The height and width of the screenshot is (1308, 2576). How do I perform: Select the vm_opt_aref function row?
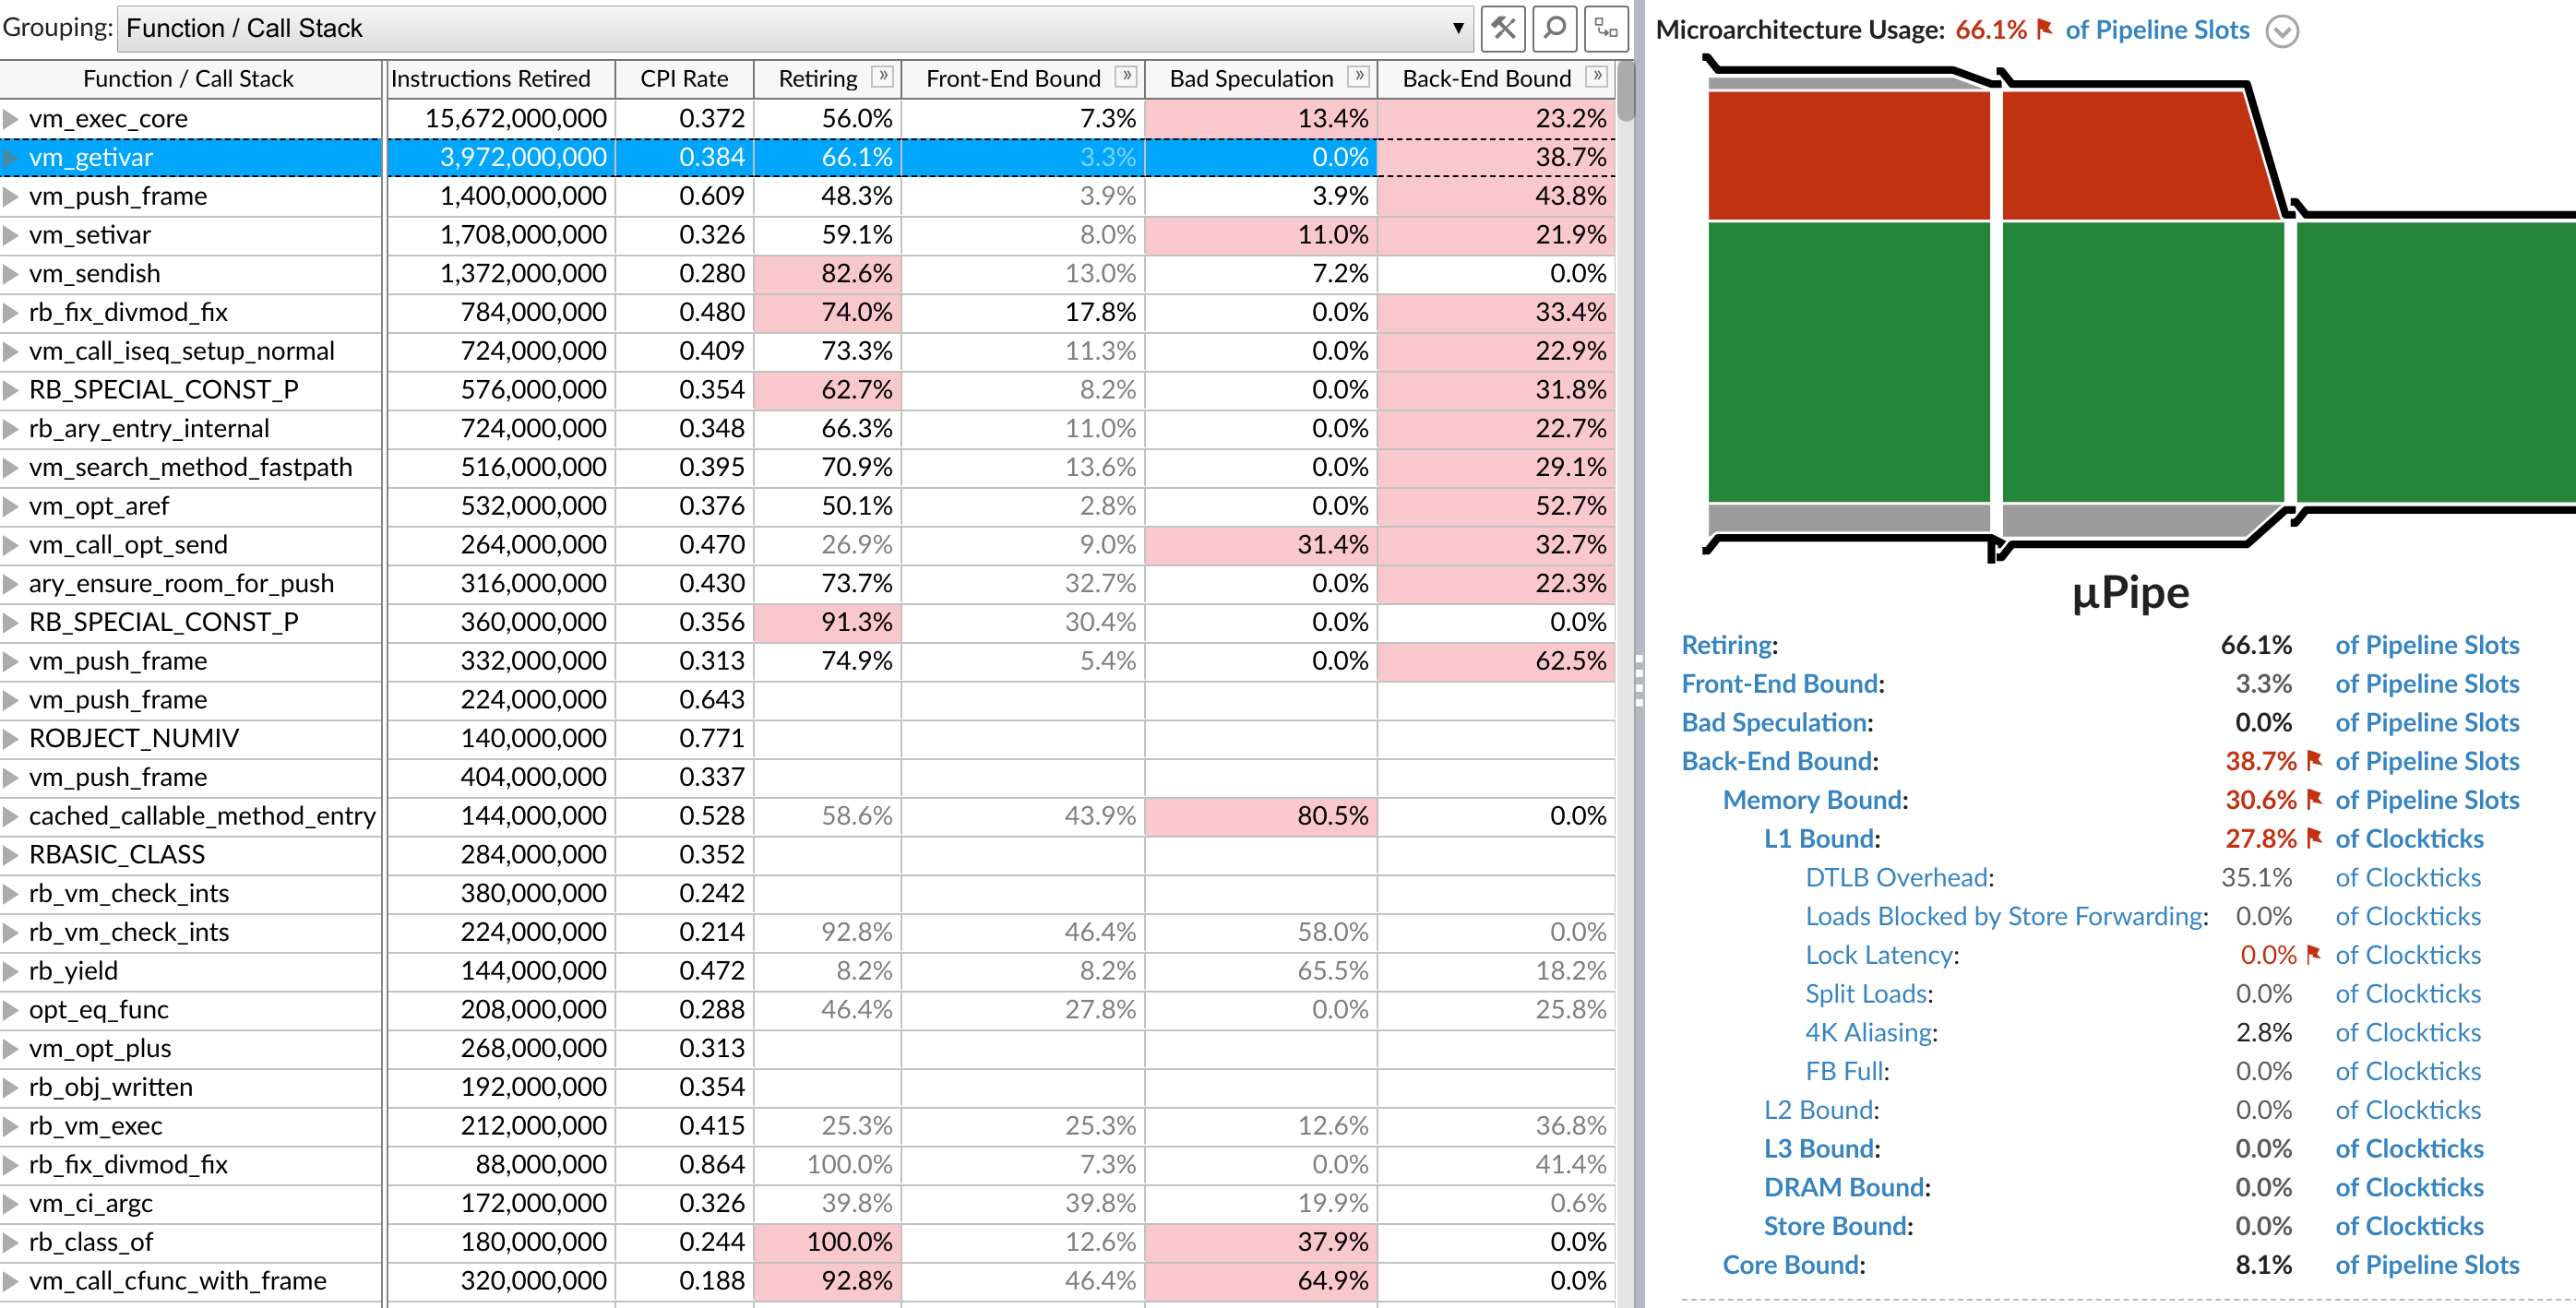[x=99, y=506]
